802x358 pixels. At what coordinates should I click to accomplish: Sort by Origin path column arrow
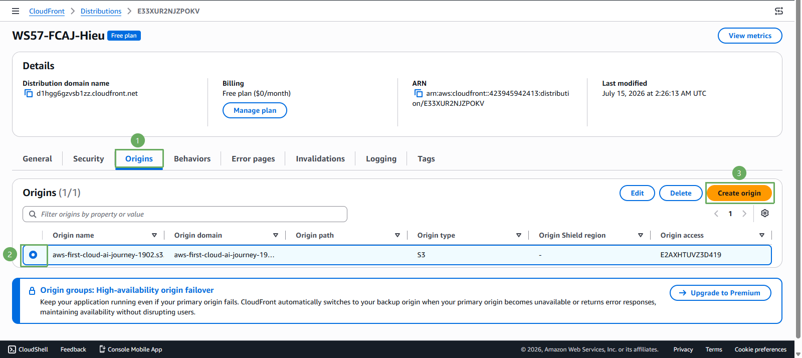397,235
